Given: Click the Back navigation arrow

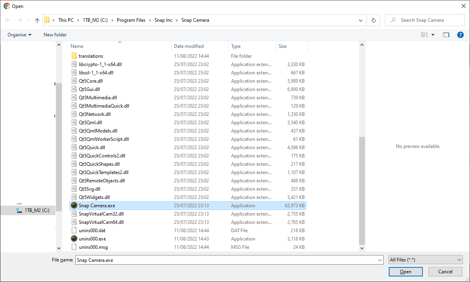Looking at the screenshot, I should tap(8, 20).
